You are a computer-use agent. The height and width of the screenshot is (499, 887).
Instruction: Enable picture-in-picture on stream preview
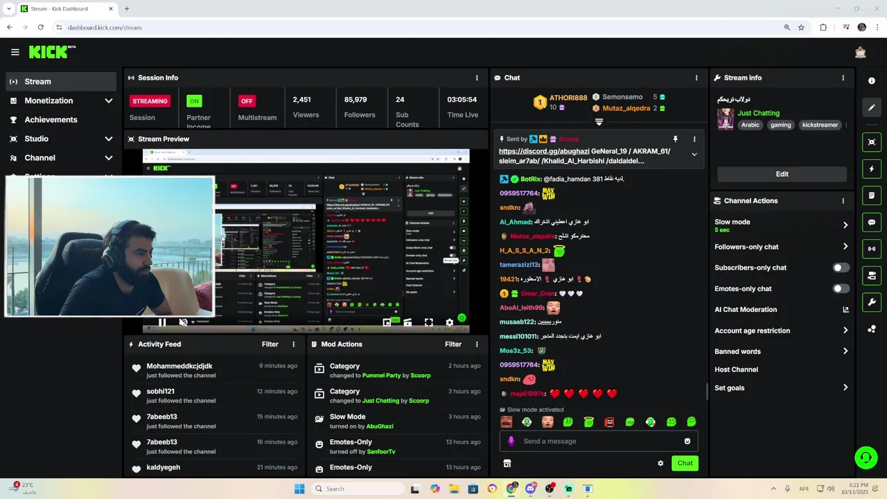click(387, 322)
